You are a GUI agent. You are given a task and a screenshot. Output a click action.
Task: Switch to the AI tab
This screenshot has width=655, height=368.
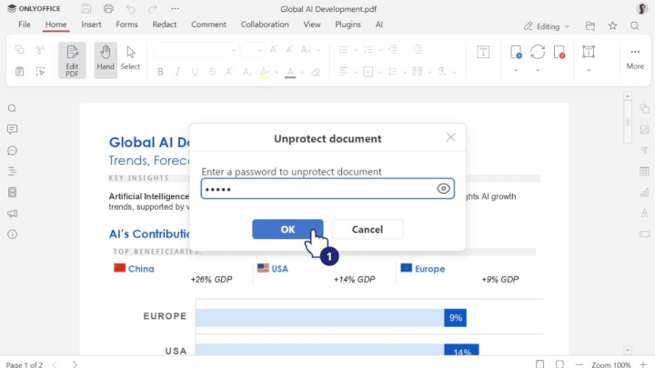pyautogui.click(x=378, y=25)
